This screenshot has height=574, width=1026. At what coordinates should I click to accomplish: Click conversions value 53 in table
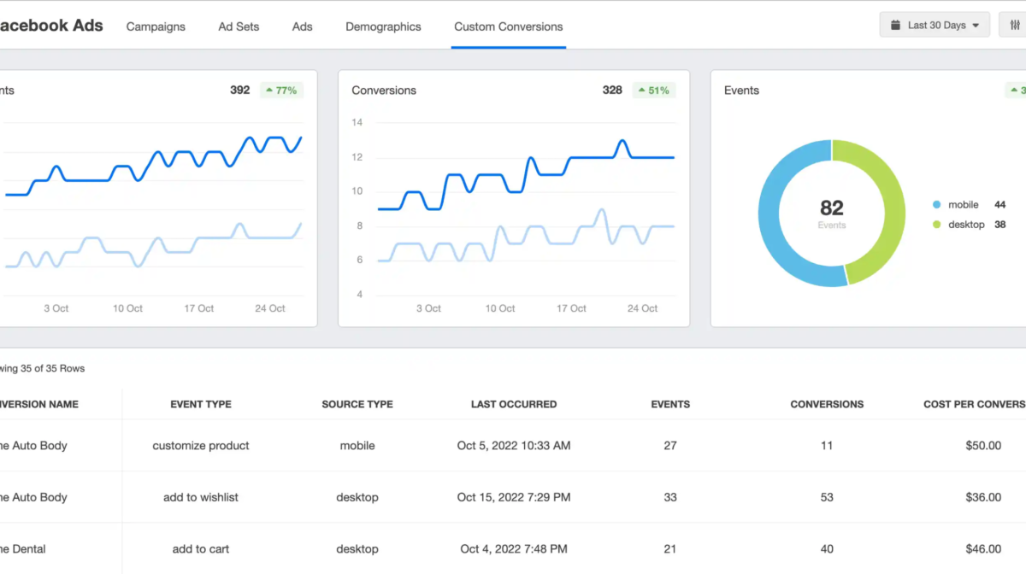pos(827,497)
